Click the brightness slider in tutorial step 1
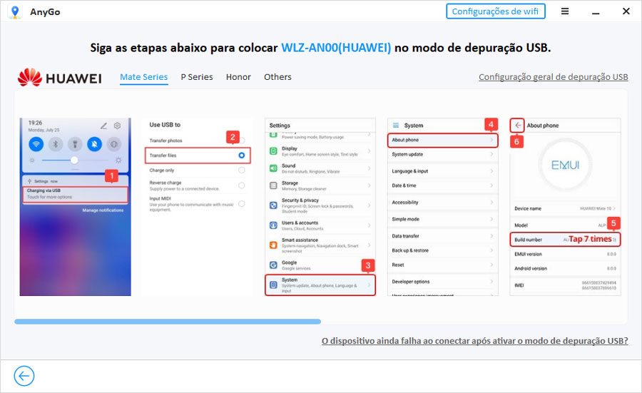This screenshot has height=393, width=642. tap(75, 160)
